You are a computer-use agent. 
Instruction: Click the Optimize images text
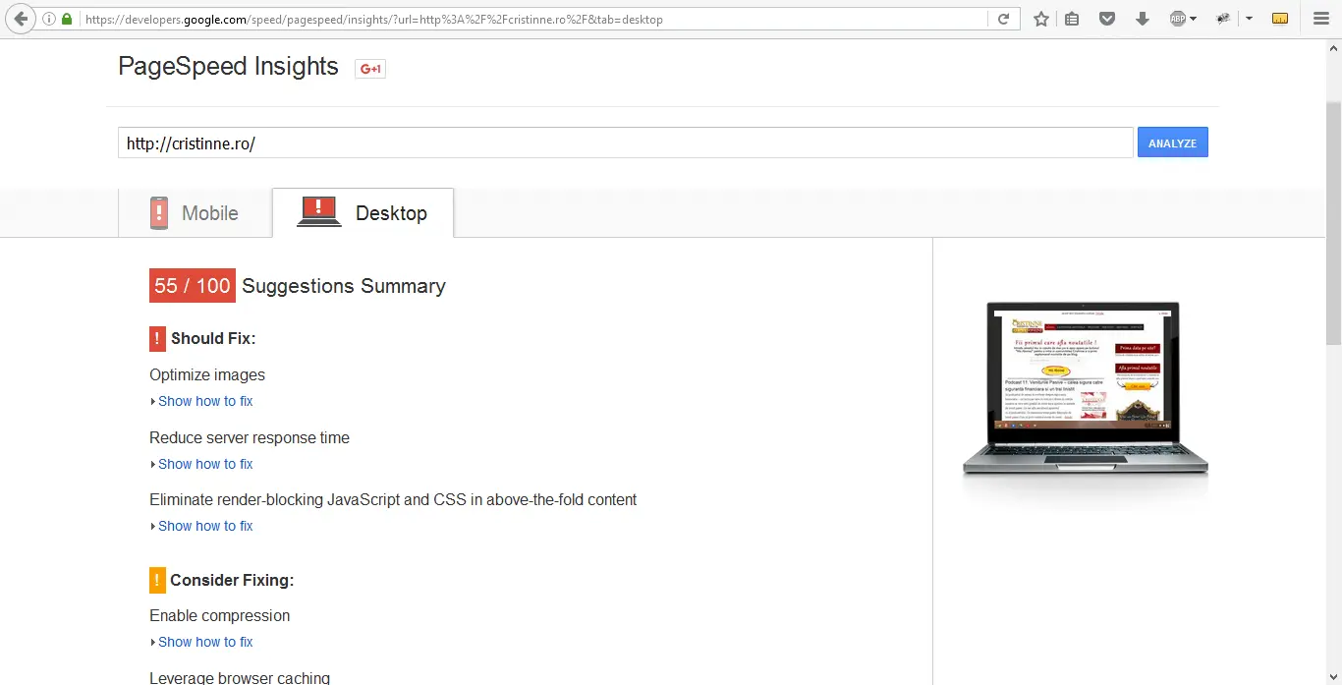tap(207, 374)
